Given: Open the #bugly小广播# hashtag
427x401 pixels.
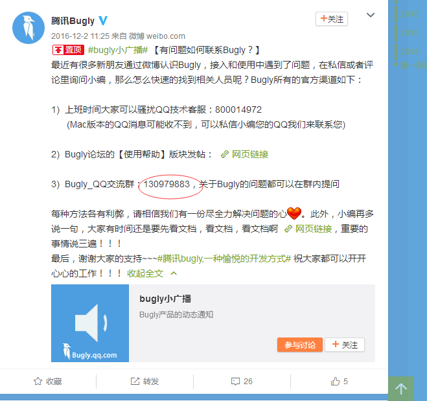Looking at the screenshot, I should [118, 50].
